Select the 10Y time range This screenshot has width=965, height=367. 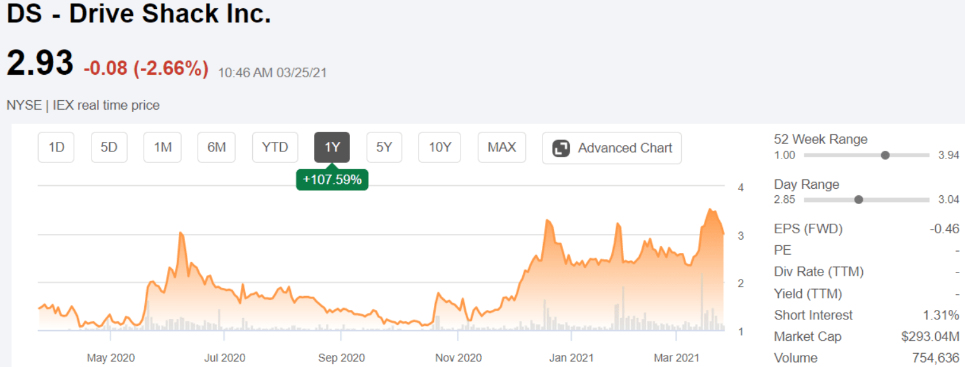coord(440,148)
